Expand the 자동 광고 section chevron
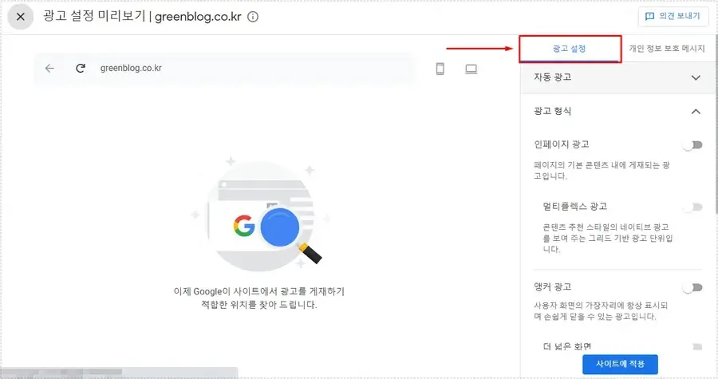 [696, 77]
